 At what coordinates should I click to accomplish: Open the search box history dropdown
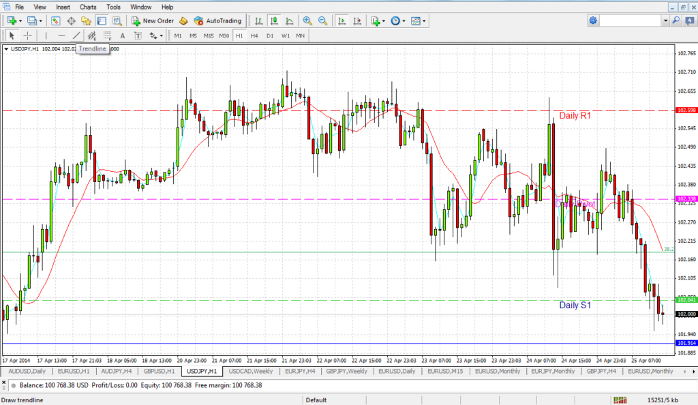[x=665, y=20]
